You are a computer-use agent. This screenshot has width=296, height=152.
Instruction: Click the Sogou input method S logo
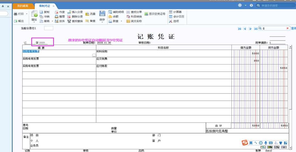[x=245, y=143]
